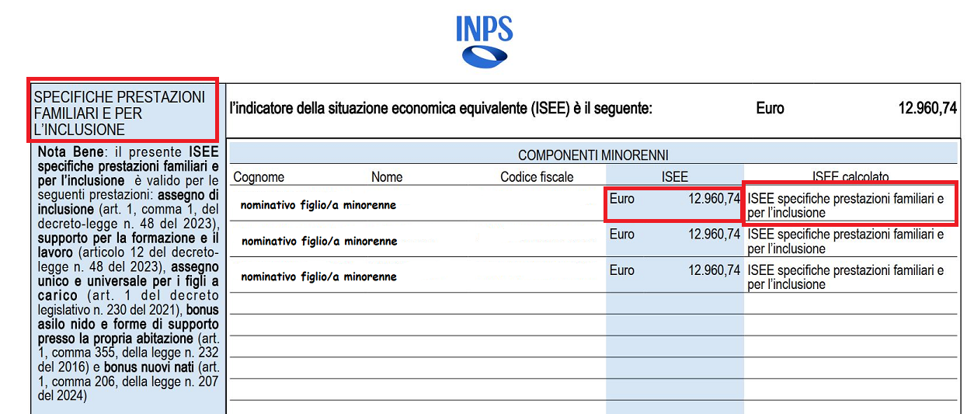Click the third row's 'ISEE specifiche prestazioni' text
Image resolution: width=974 pixels, height=414 pixels.
coord(845,277)
